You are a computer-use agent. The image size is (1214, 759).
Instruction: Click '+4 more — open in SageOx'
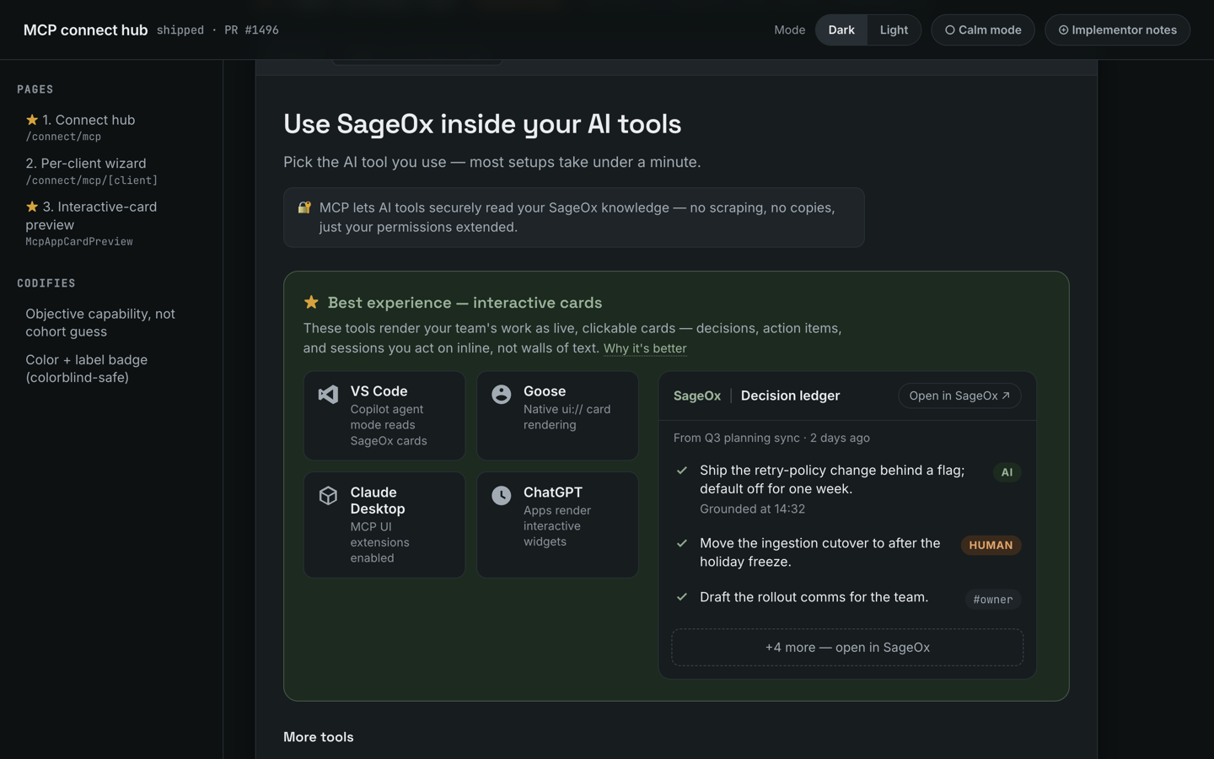847,648
